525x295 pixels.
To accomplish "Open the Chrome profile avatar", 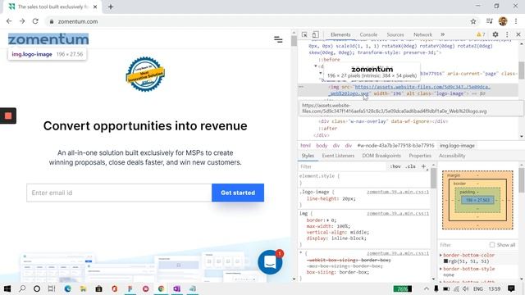I will [503, 21].
